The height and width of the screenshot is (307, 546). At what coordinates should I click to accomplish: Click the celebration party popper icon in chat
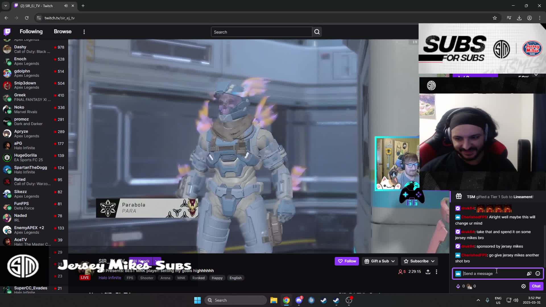pos(529,273)
